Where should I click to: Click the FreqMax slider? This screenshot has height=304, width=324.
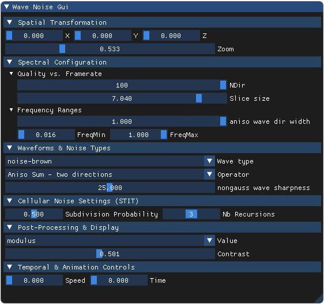click(x=138, y=135)
